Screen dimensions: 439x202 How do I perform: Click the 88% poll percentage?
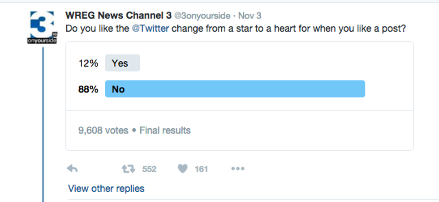coord(88,89)
